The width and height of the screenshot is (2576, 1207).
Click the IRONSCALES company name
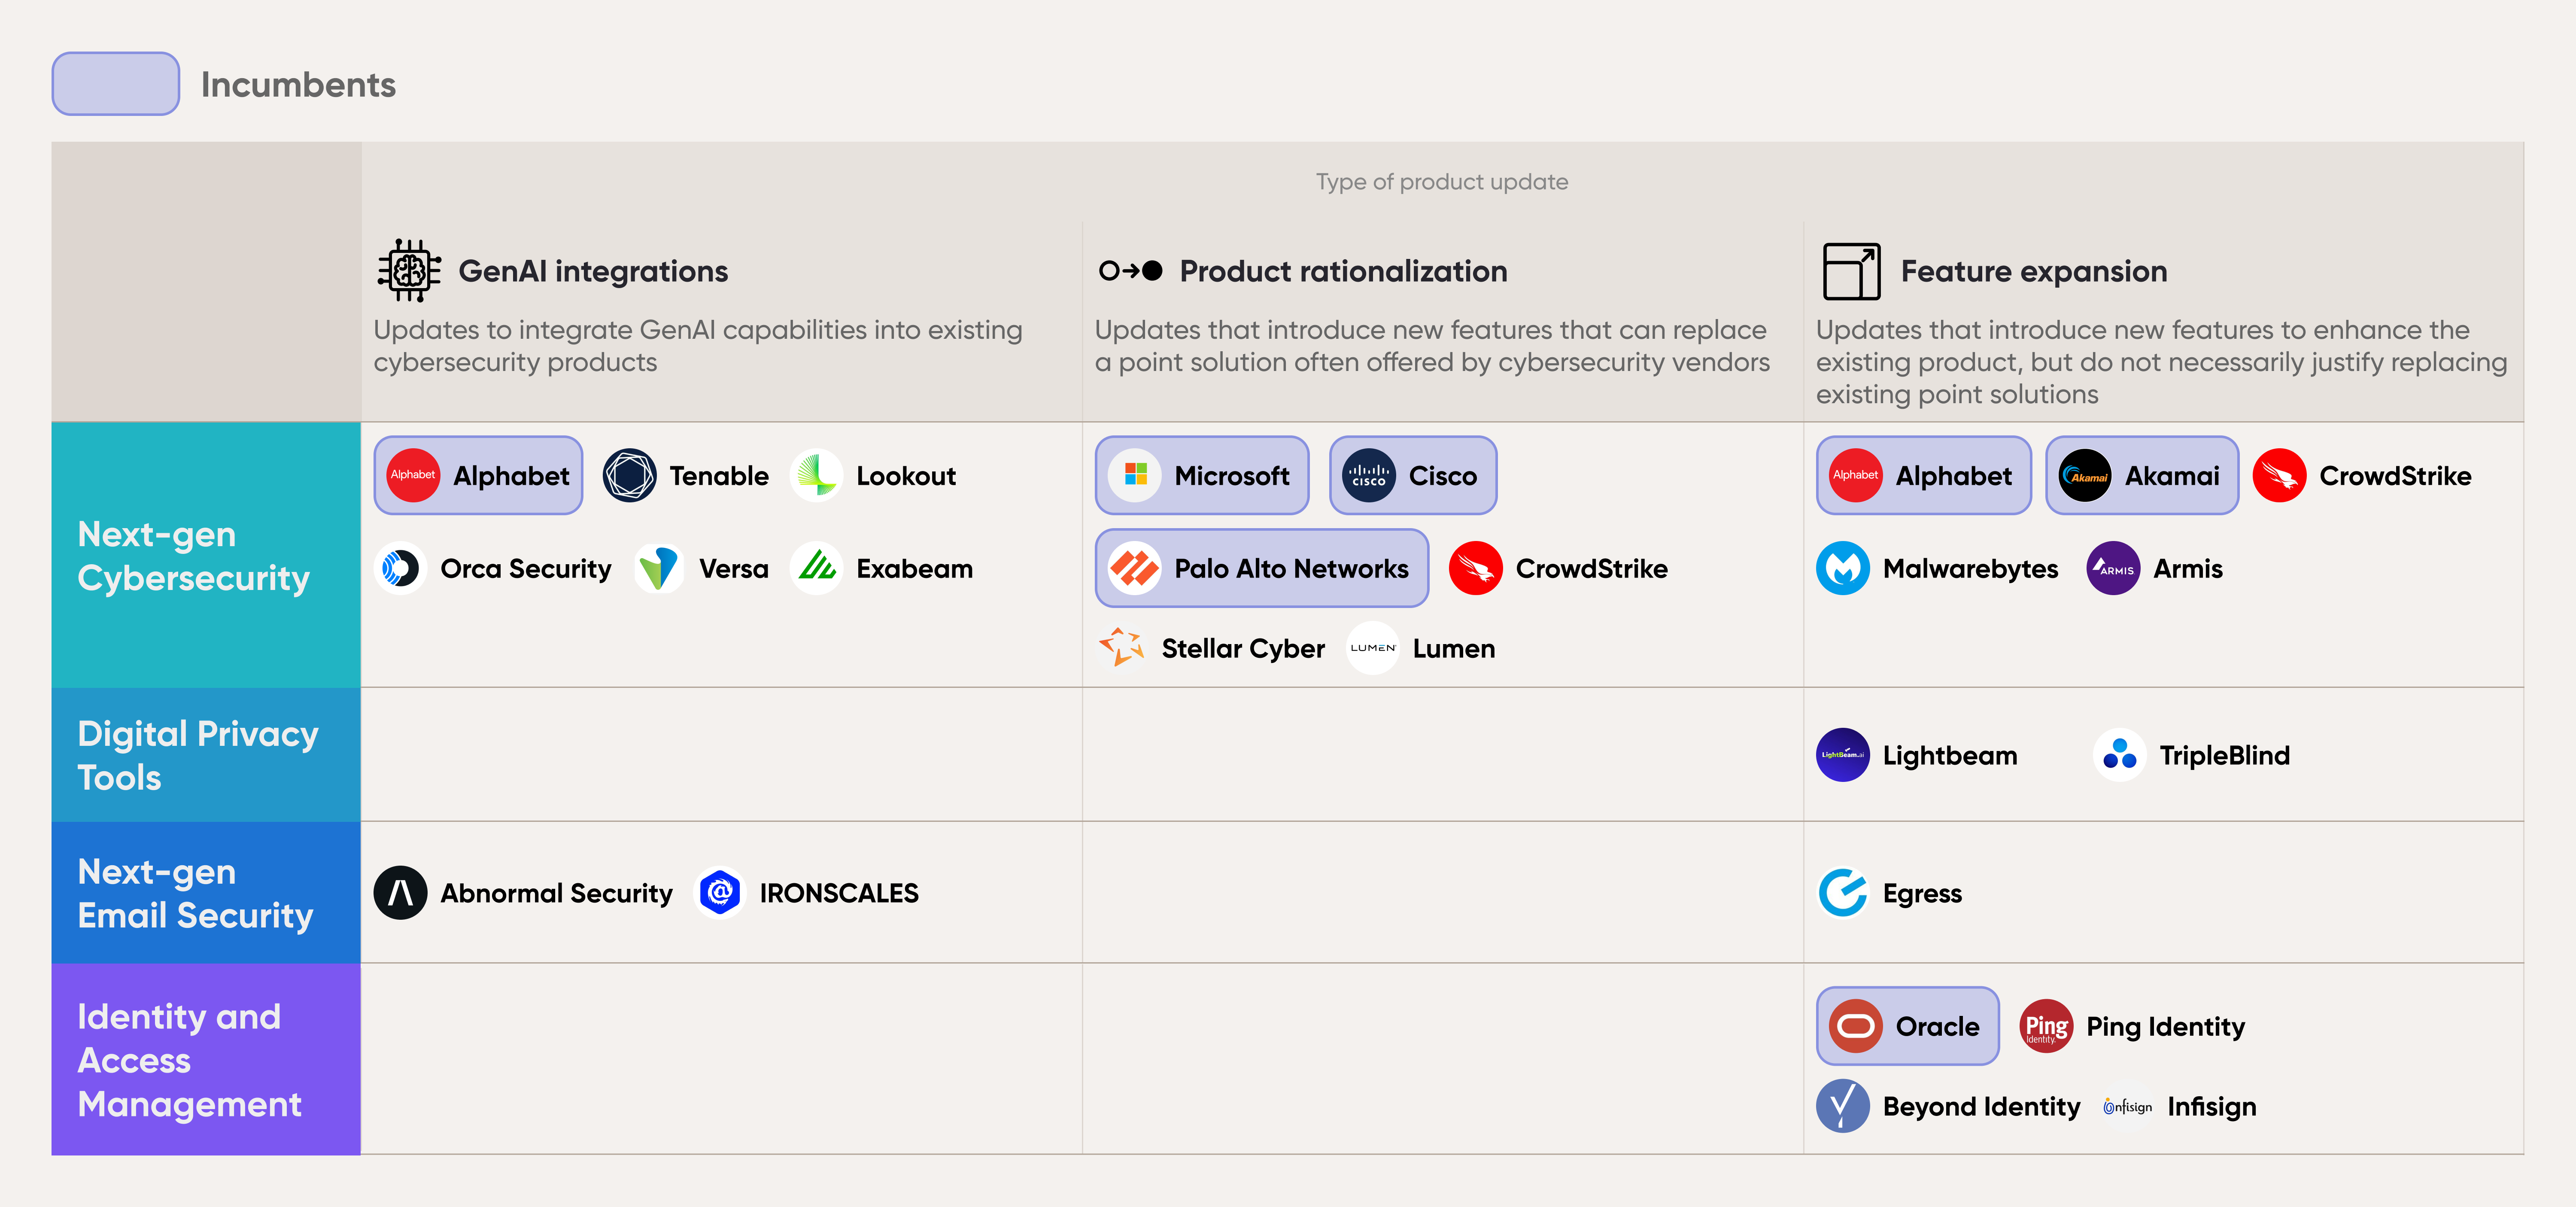(839, 894)
